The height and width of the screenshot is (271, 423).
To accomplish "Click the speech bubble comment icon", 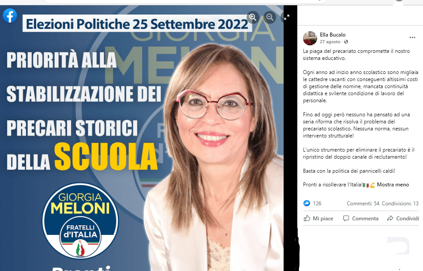I will click(346, 218).
